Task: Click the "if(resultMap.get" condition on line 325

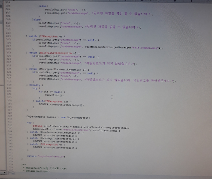Action: 65,73
